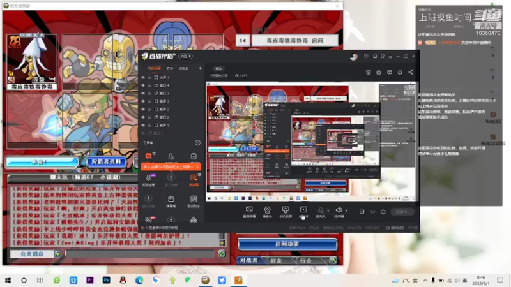Expand microphone options arrow
Viewport: 511px width, 287px height.
[x=328, y=210]
